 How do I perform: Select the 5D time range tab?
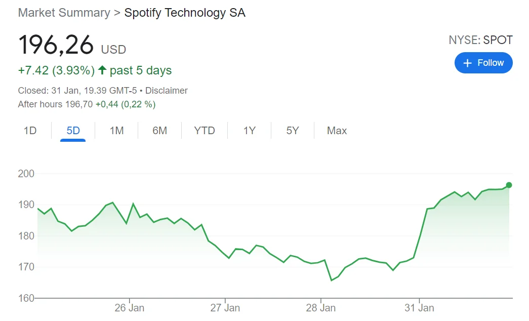(x=73, y=131)
